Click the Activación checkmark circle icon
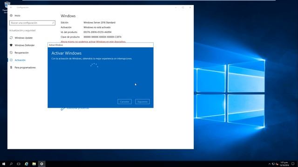 click(x=11, y=60)
